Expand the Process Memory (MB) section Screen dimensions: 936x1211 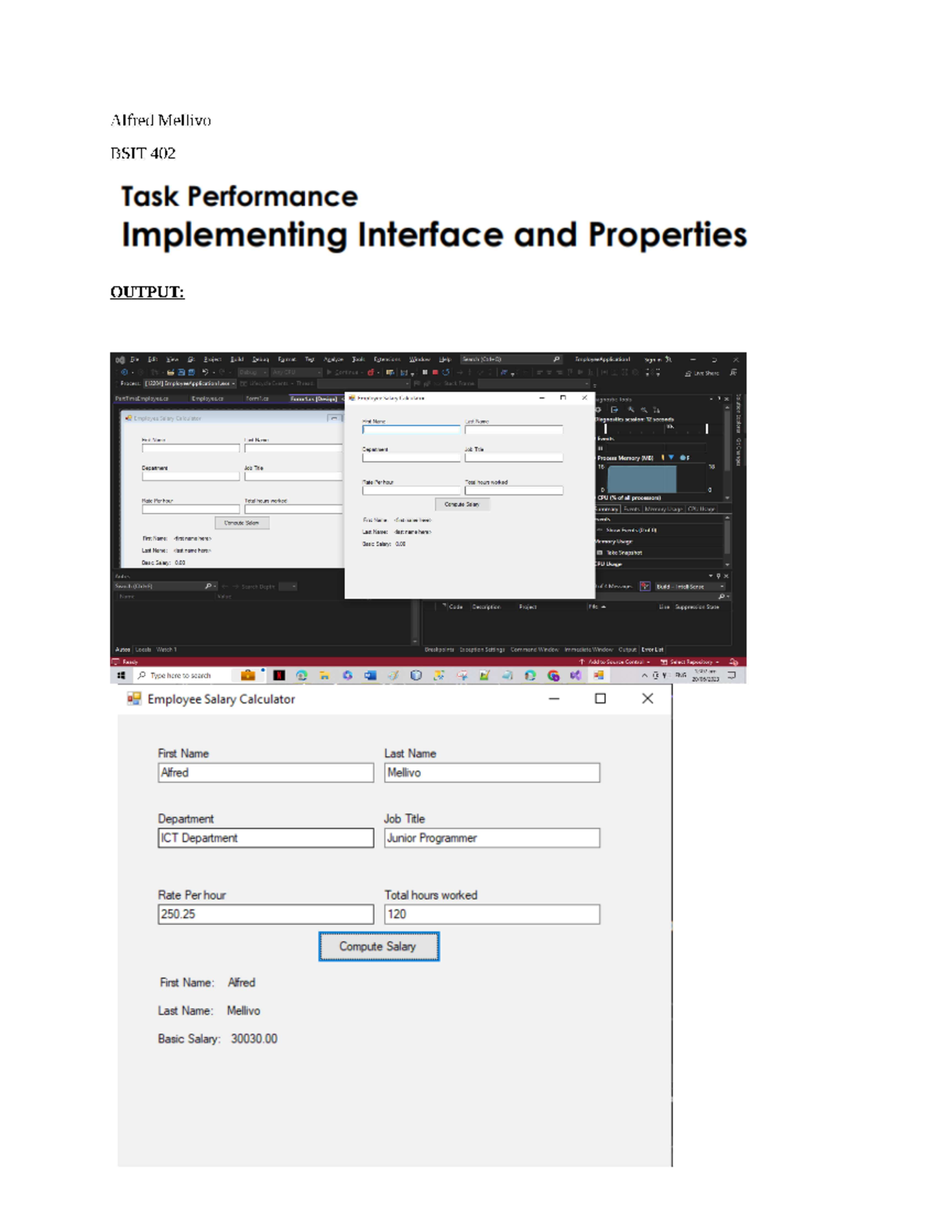coord(596,457)
